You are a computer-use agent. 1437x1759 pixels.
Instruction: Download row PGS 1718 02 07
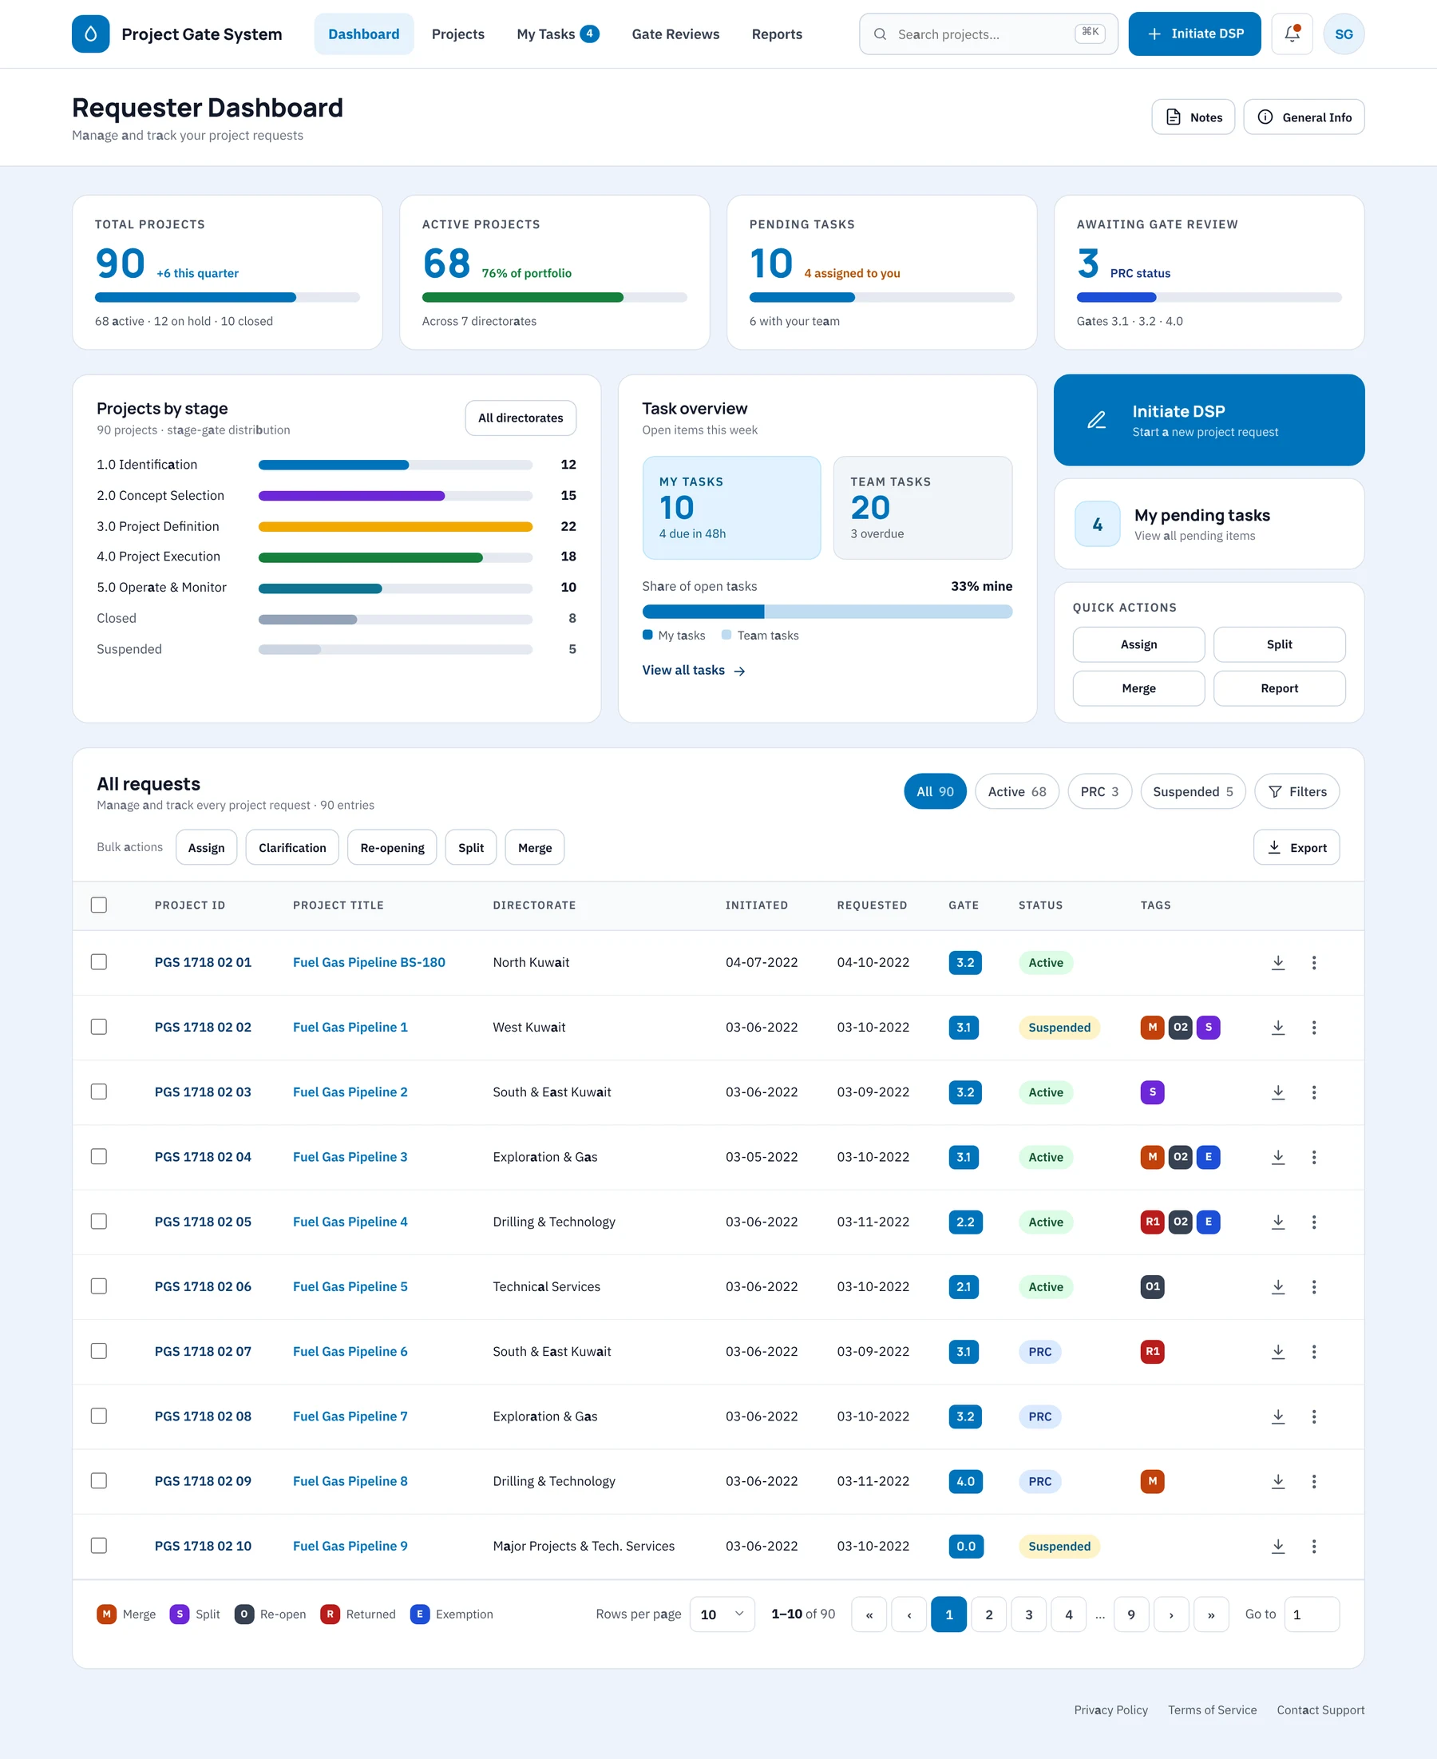[x=1278, y=1351]
